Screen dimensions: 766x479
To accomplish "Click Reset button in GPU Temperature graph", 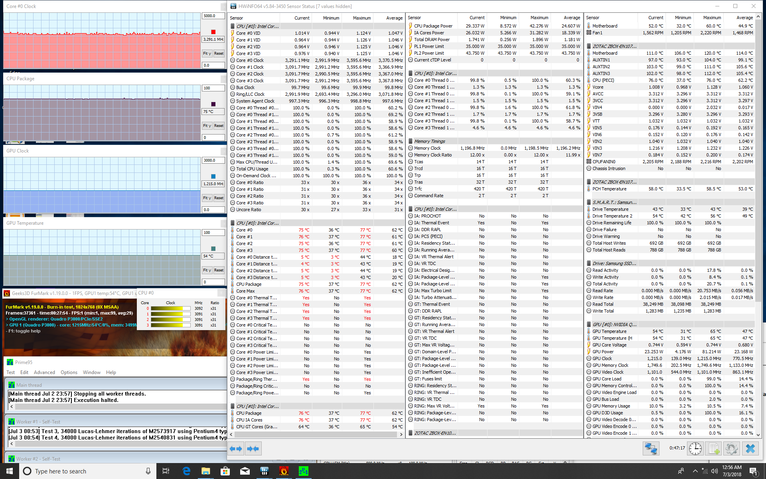I will 219,270.
